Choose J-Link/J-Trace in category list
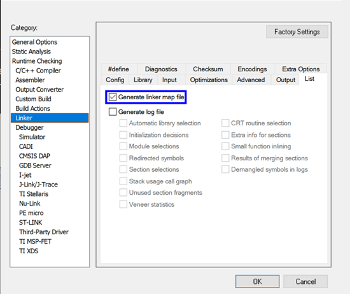 [x=38, y=185]
